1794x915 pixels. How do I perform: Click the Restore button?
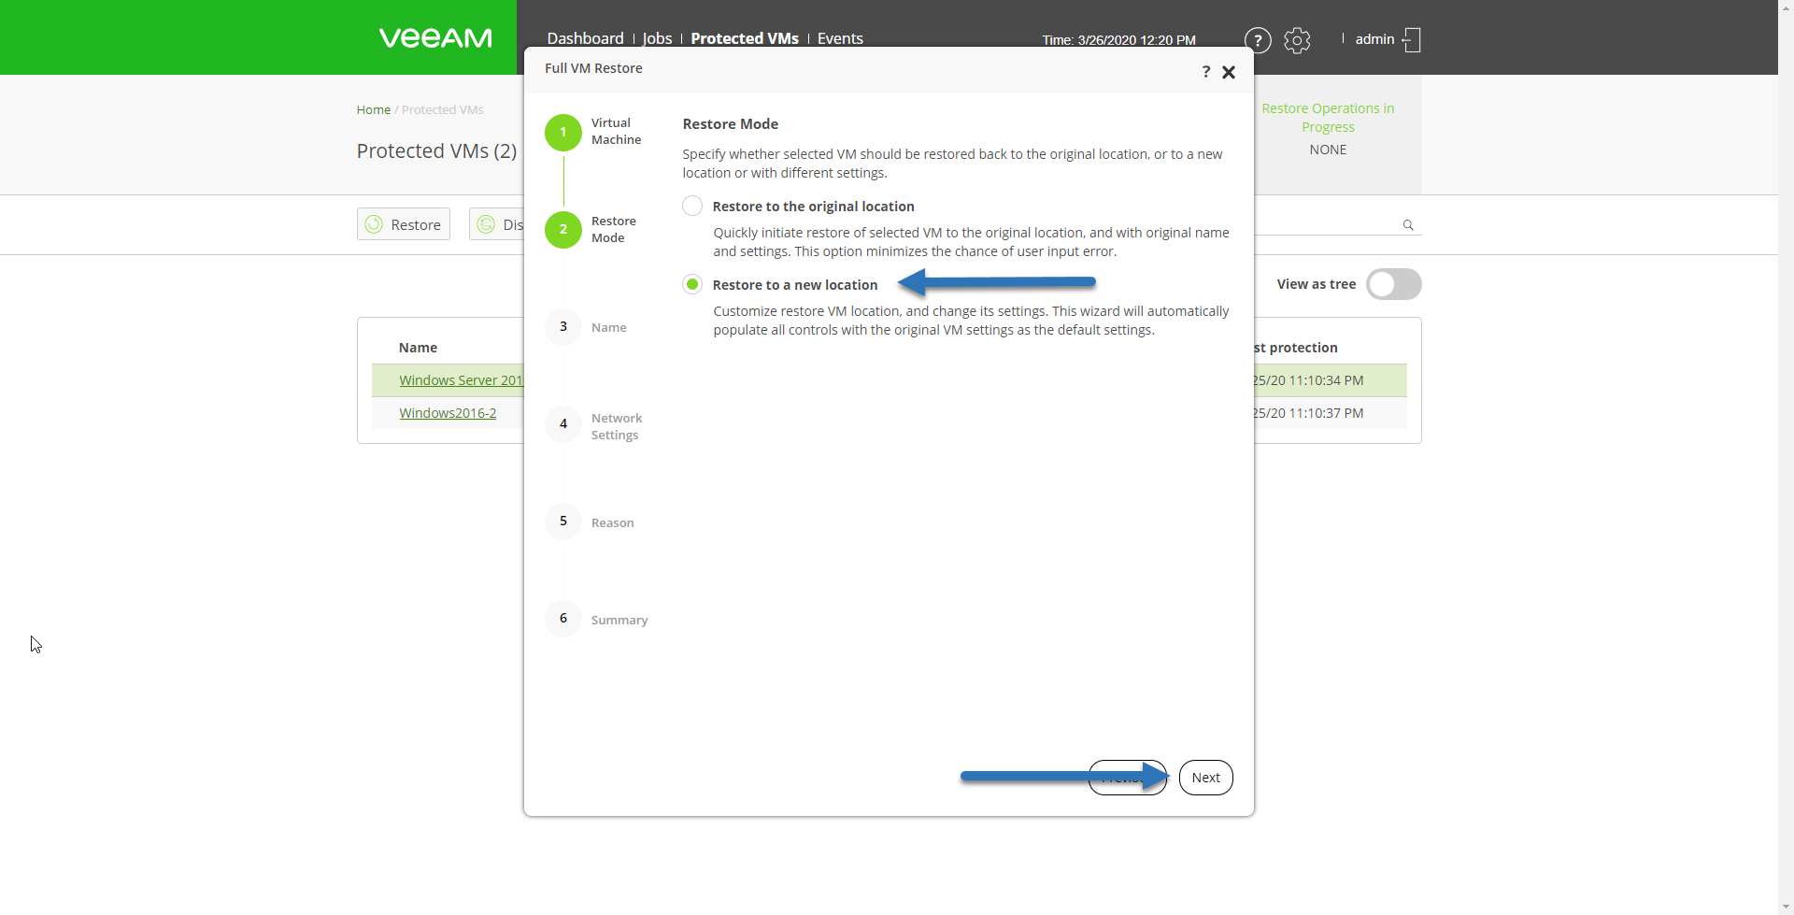(x=404, y=224)
